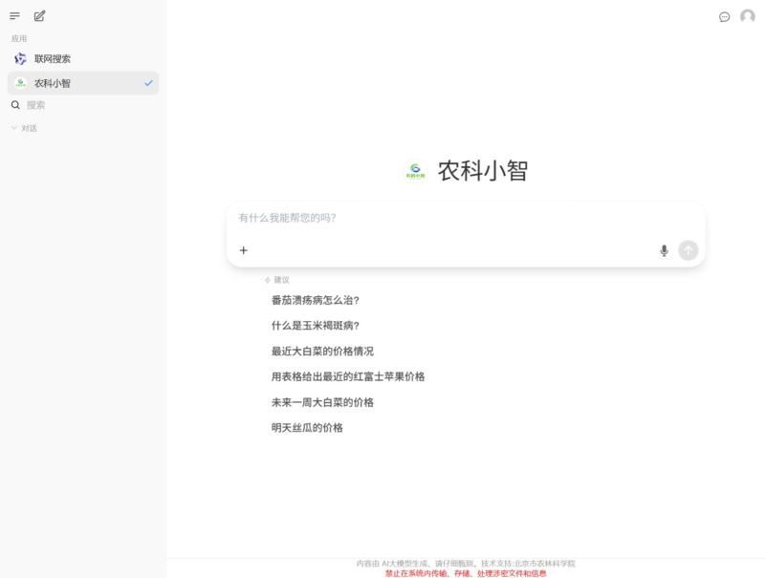Screen dimensions: 765x578
Task: Click the 联网搜索 app icon in sidebar
Action: pos(19,58)
